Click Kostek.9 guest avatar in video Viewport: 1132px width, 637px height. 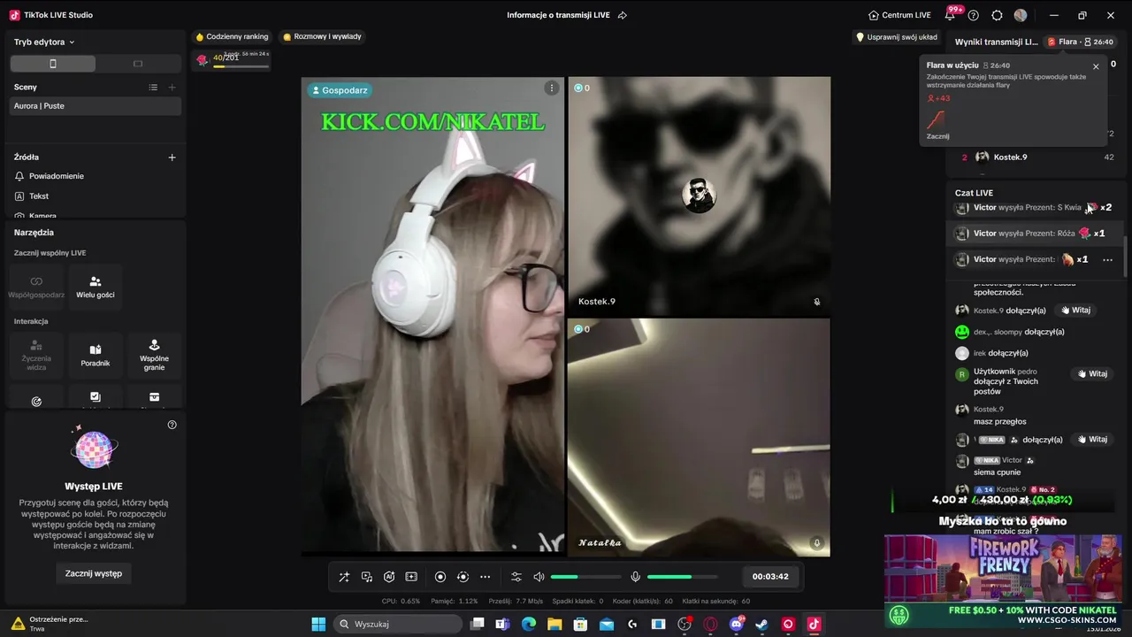699,196
